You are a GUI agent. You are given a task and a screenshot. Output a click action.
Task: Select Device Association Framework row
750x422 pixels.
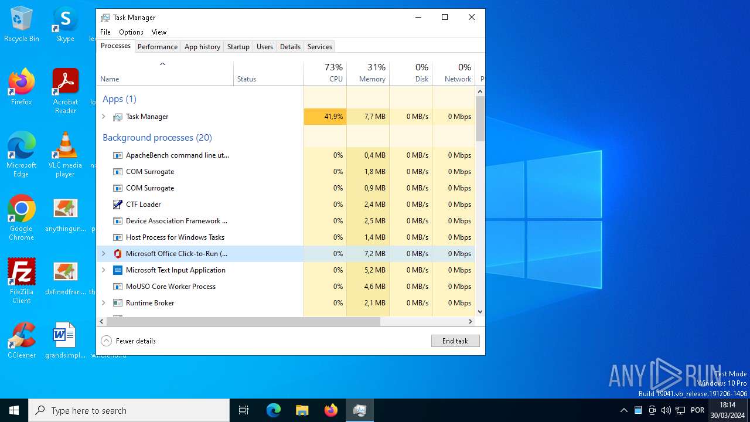tap(286, 221)
